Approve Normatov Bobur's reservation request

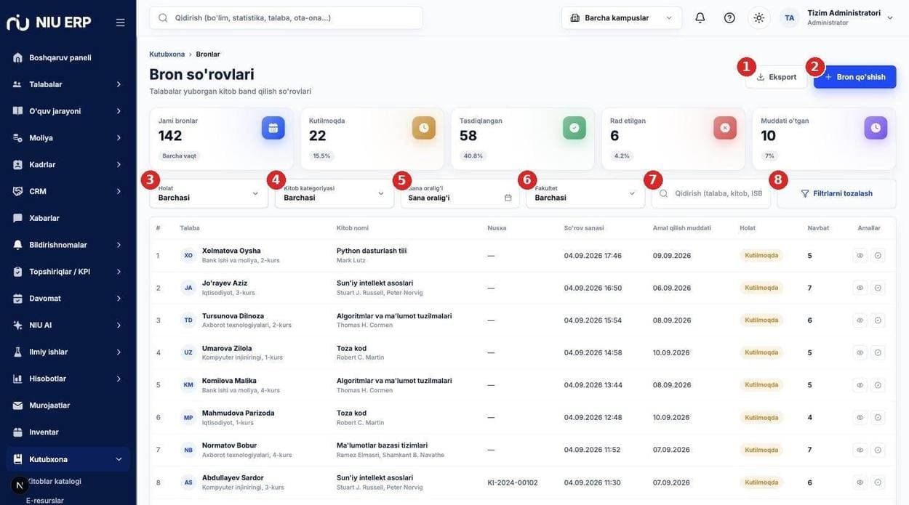tap(878, 450)
